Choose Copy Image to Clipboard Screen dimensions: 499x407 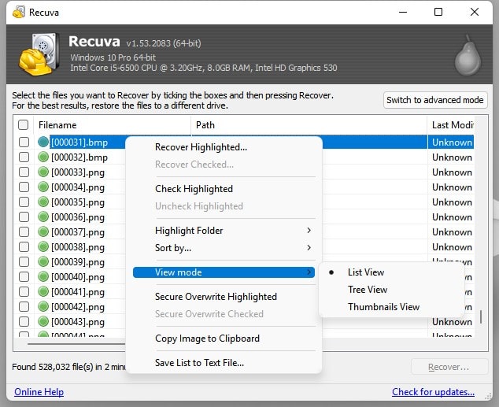click(x=207, y=339)
